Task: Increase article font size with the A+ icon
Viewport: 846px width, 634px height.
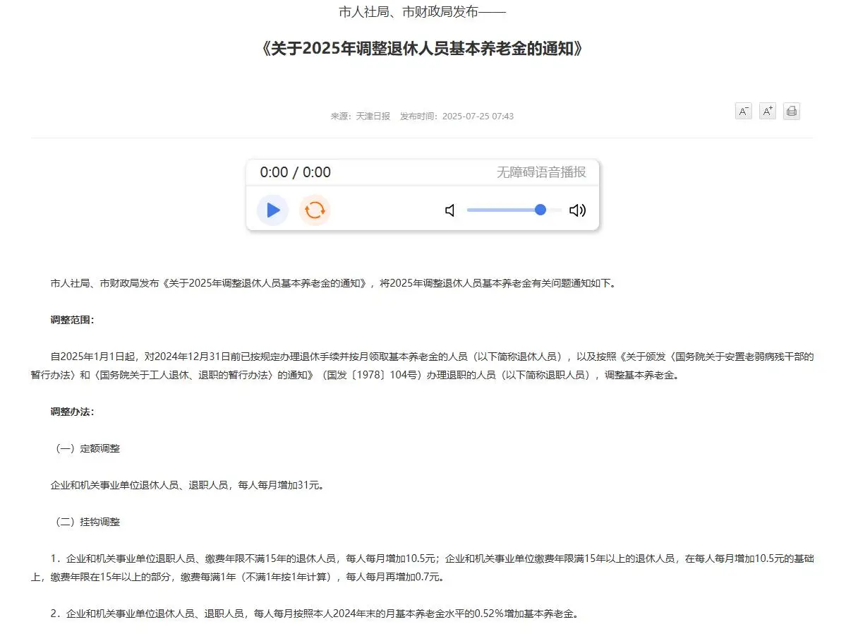Action: coord(767,111)
